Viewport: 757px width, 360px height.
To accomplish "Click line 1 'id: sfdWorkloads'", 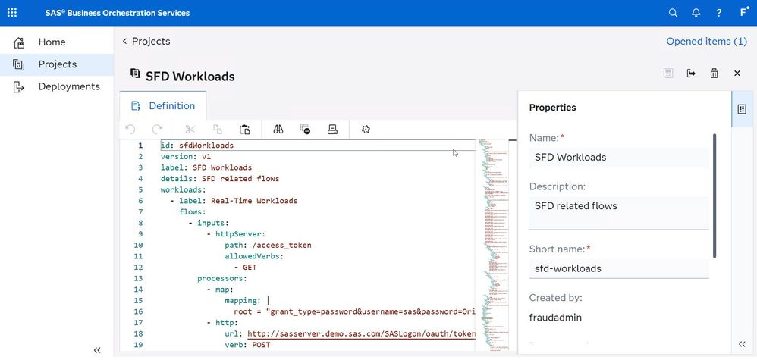I will (x=197, y=146).
